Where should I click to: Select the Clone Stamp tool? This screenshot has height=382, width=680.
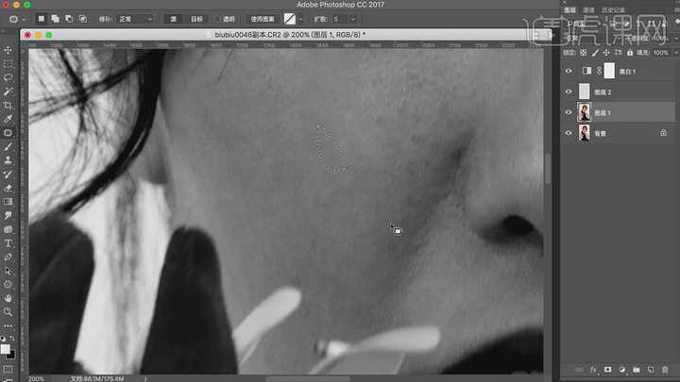[x=8, y=160]
